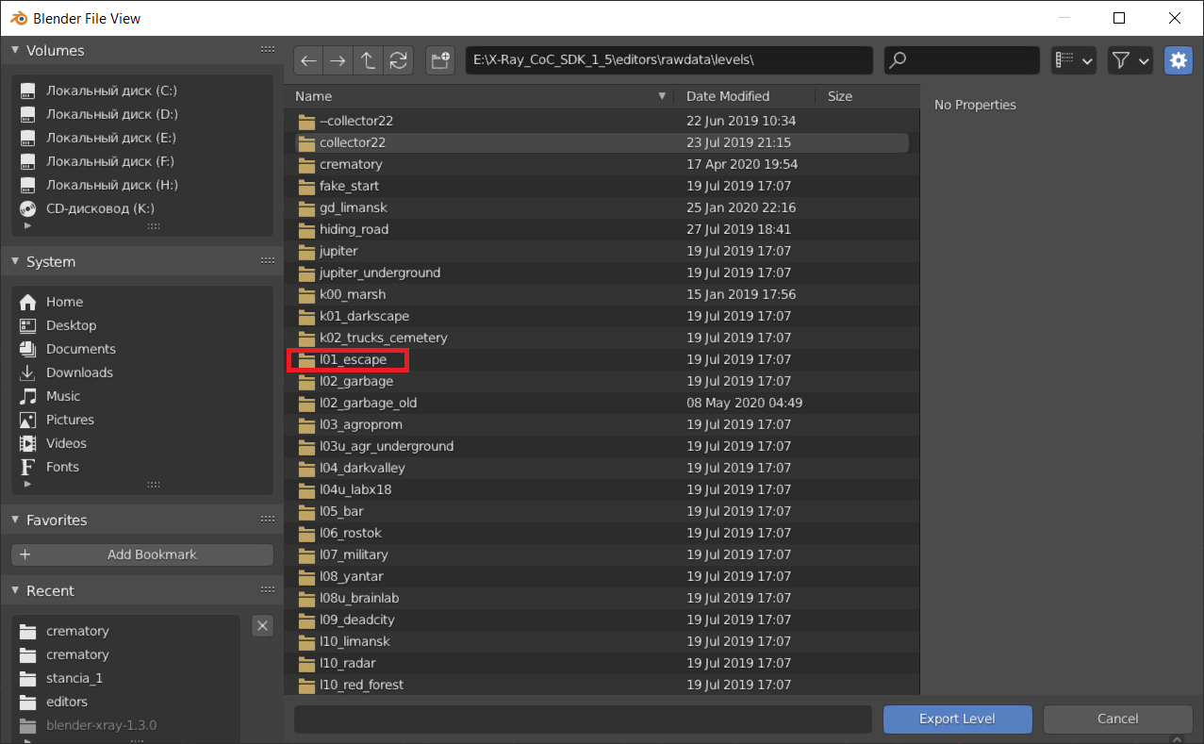This screenshot has width=1204, height=744.
Task: Open filter settings dropdown
Action: (x=1130, y=60)
